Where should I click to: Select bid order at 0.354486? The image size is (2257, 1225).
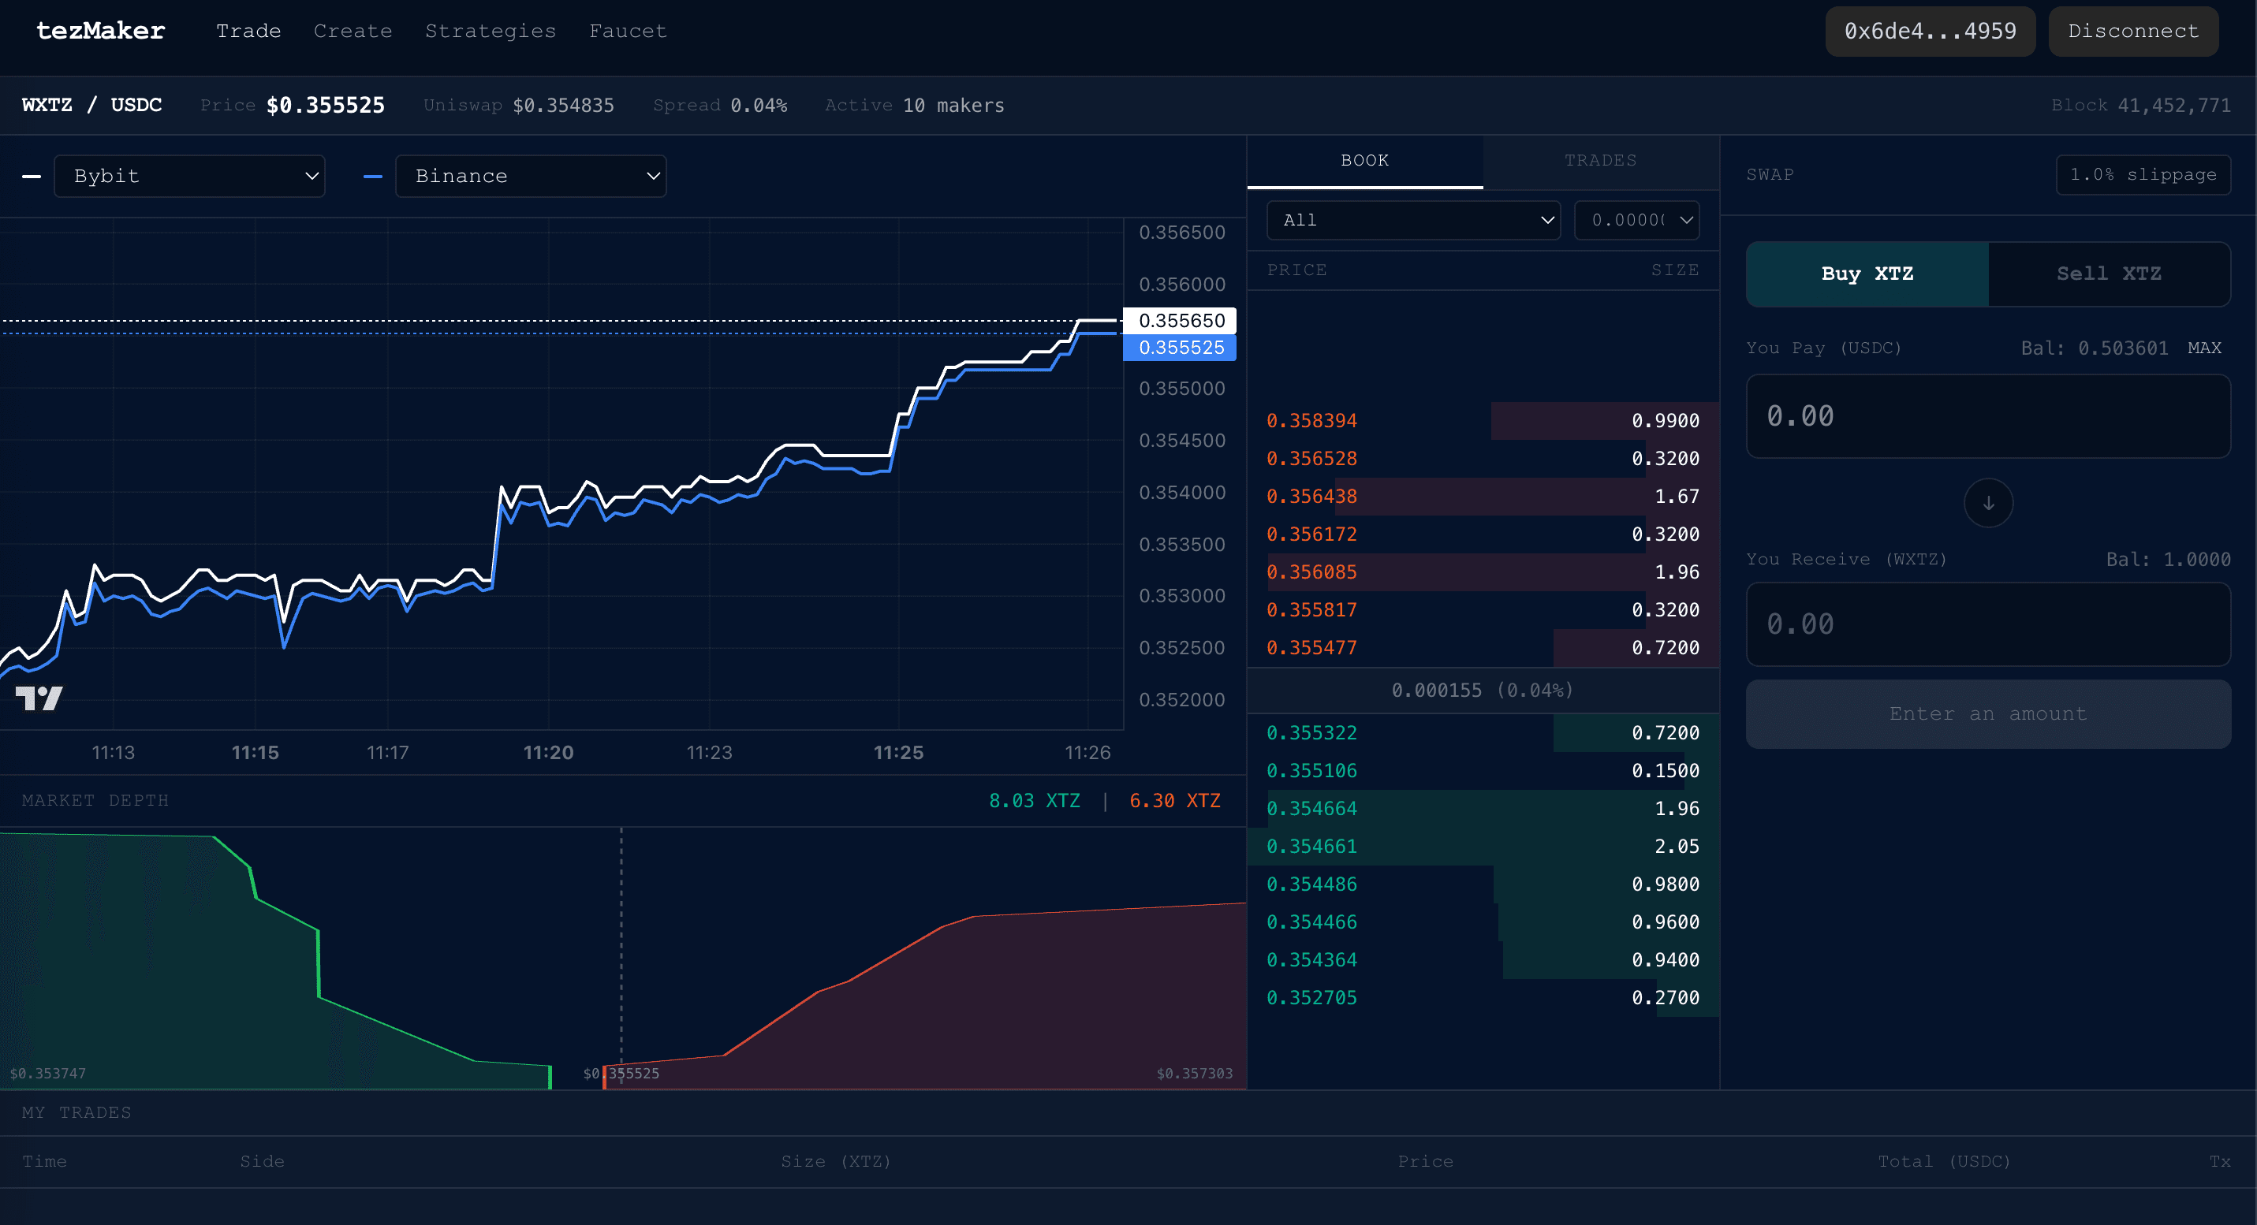click(x=1483, y=884)
